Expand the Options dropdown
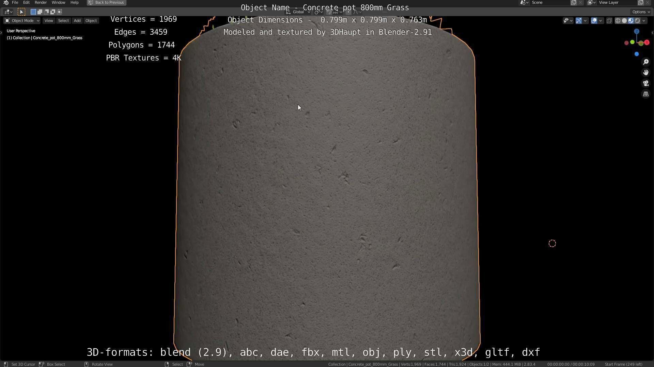Viewport: 654px width, 367px height. (x=641, y=12)
